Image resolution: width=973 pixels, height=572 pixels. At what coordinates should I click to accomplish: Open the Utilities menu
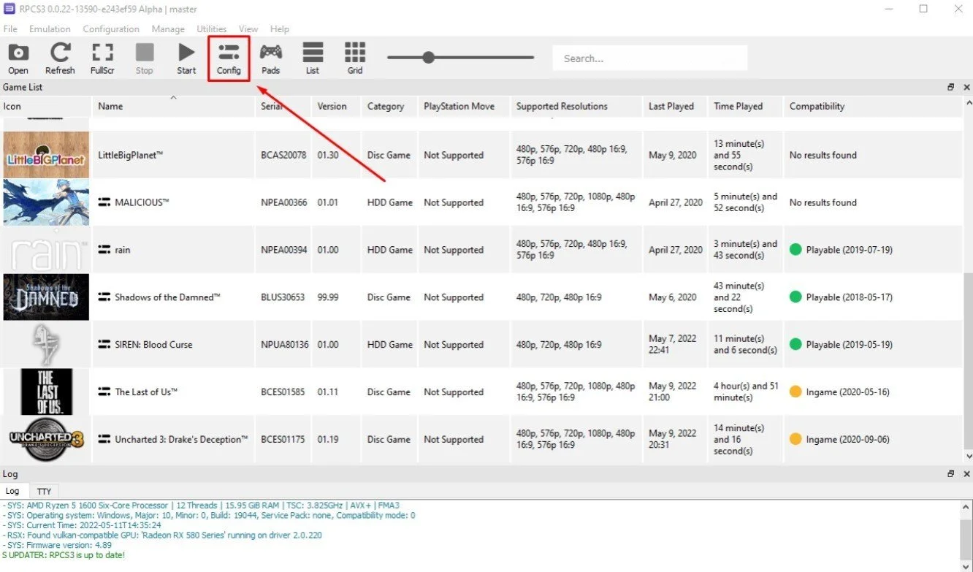[212, 29]
